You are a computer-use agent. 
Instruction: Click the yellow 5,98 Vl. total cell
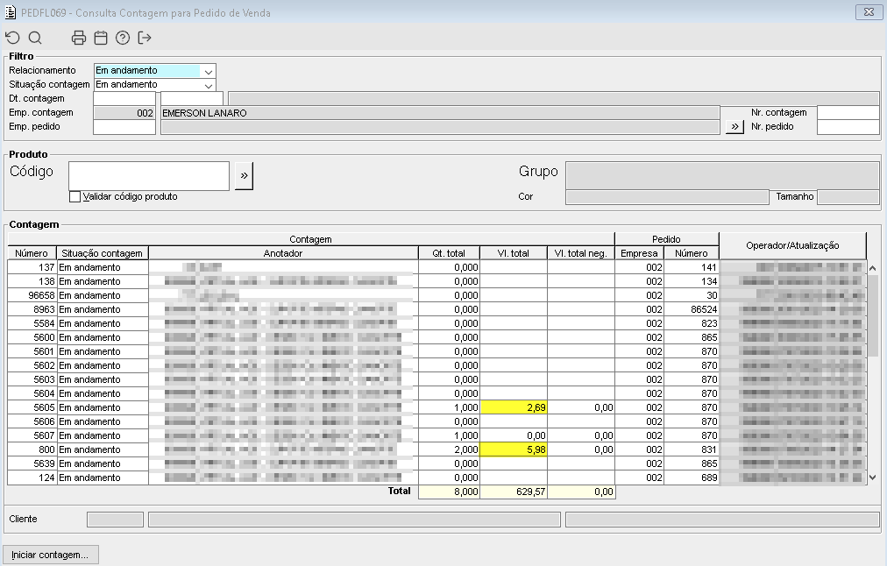click(x=513, y=449)
